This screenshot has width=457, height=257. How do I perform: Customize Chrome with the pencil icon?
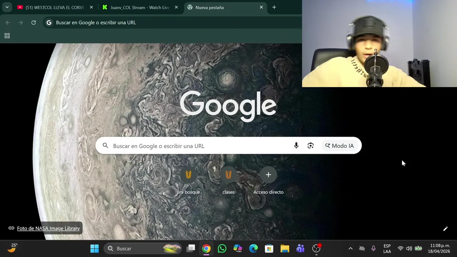coord(445,229)
